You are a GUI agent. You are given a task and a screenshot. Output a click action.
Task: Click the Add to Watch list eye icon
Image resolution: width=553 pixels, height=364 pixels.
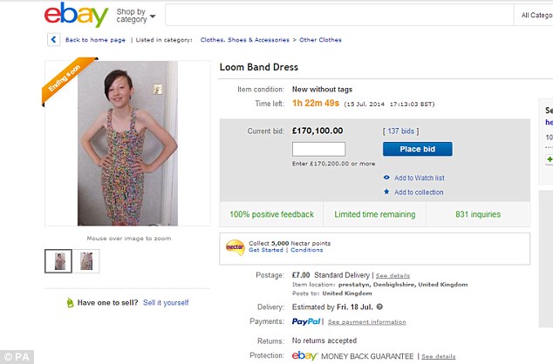pos(386,178)
